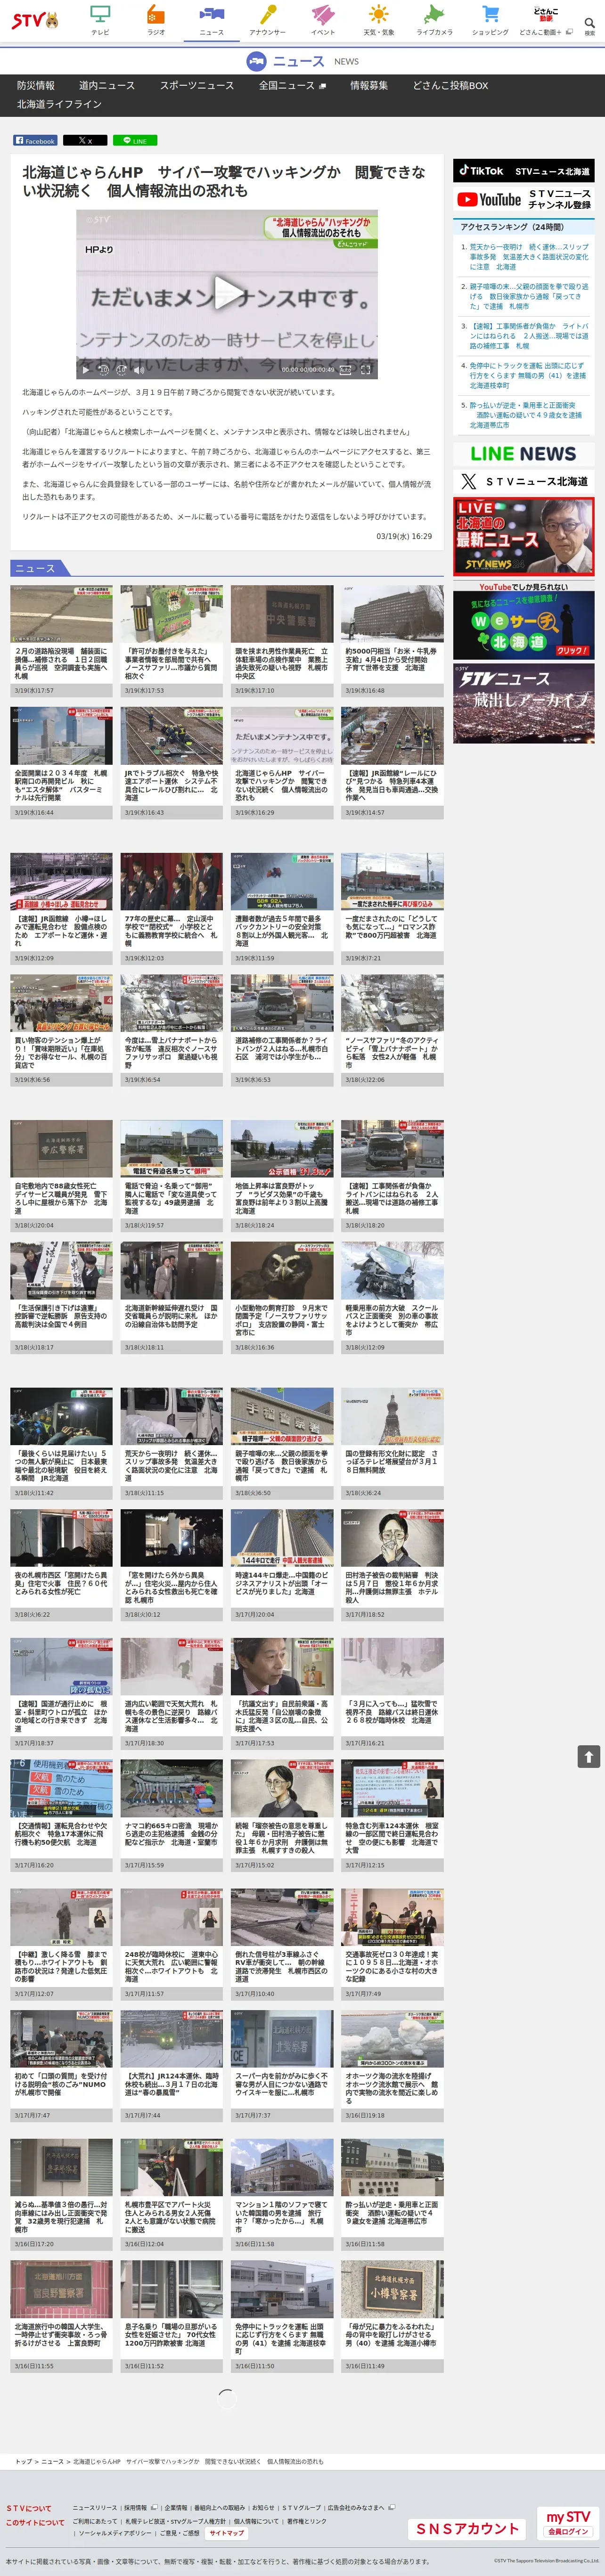Open the 北海道ライフライン tab
605x2576 pixels.
(59, 104)
